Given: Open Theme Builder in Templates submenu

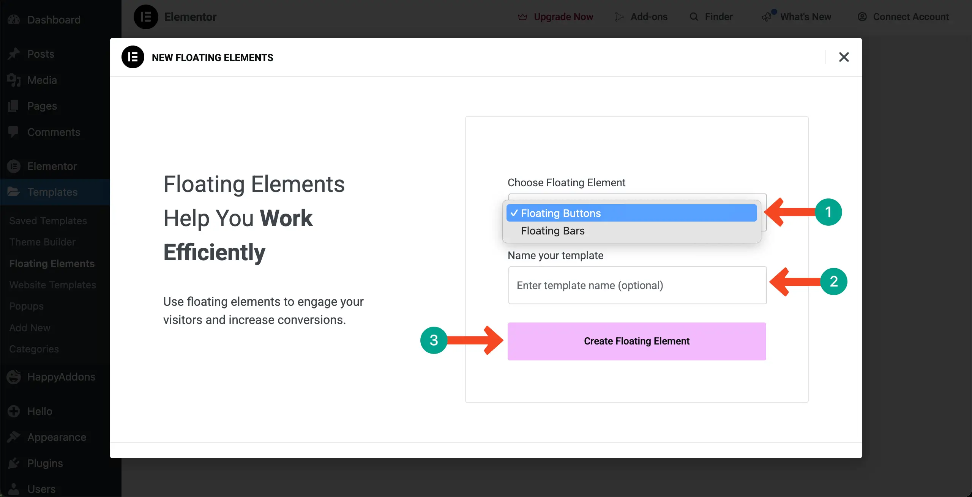Looking at the screenshot, I should (42, 242).
